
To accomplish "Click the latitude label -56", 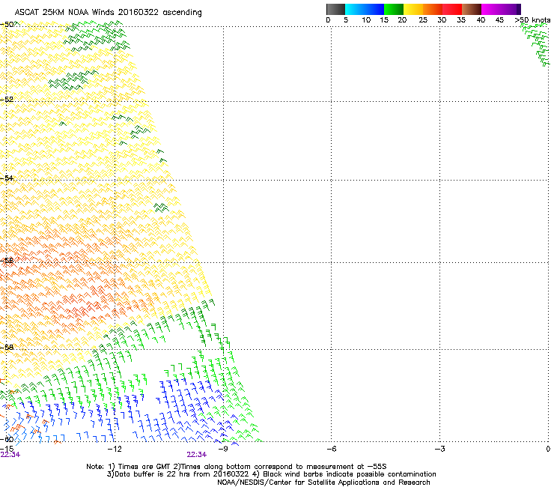I will (7, 261).
